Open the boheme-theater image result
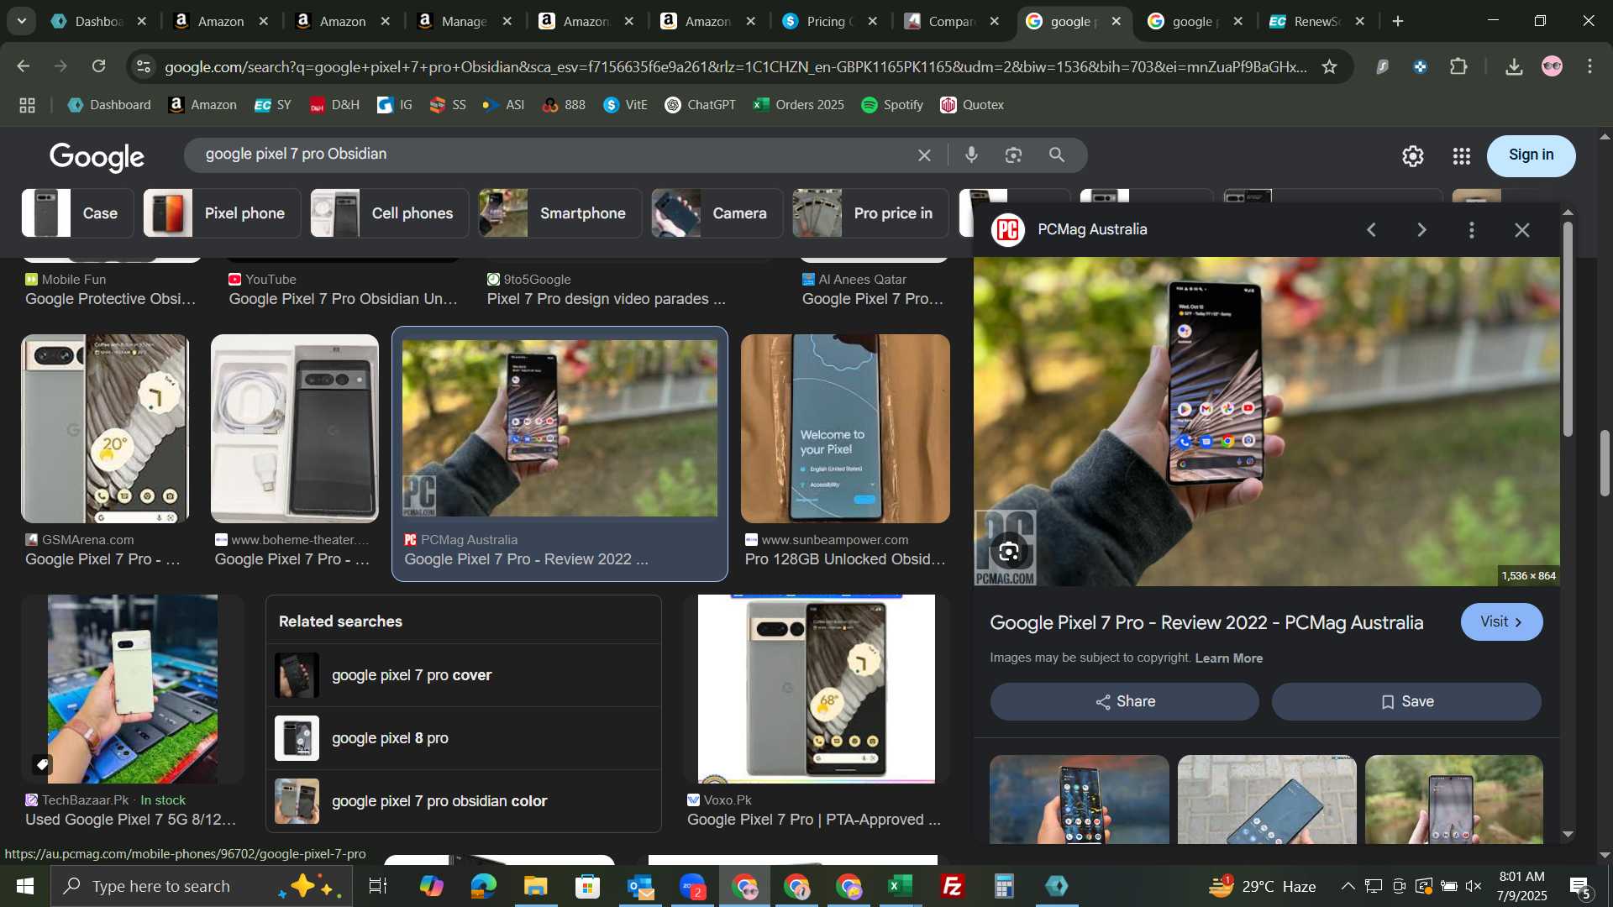This screenshot has height=907, width=1613. click(294, 428)
